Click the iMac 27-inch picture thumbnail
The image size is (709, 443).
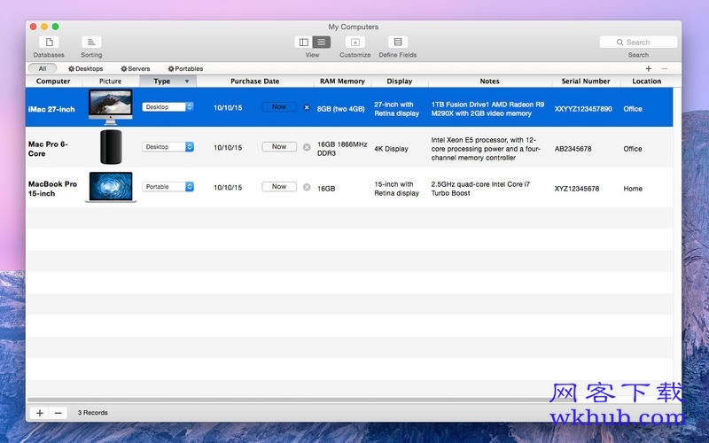pos(111,107)
